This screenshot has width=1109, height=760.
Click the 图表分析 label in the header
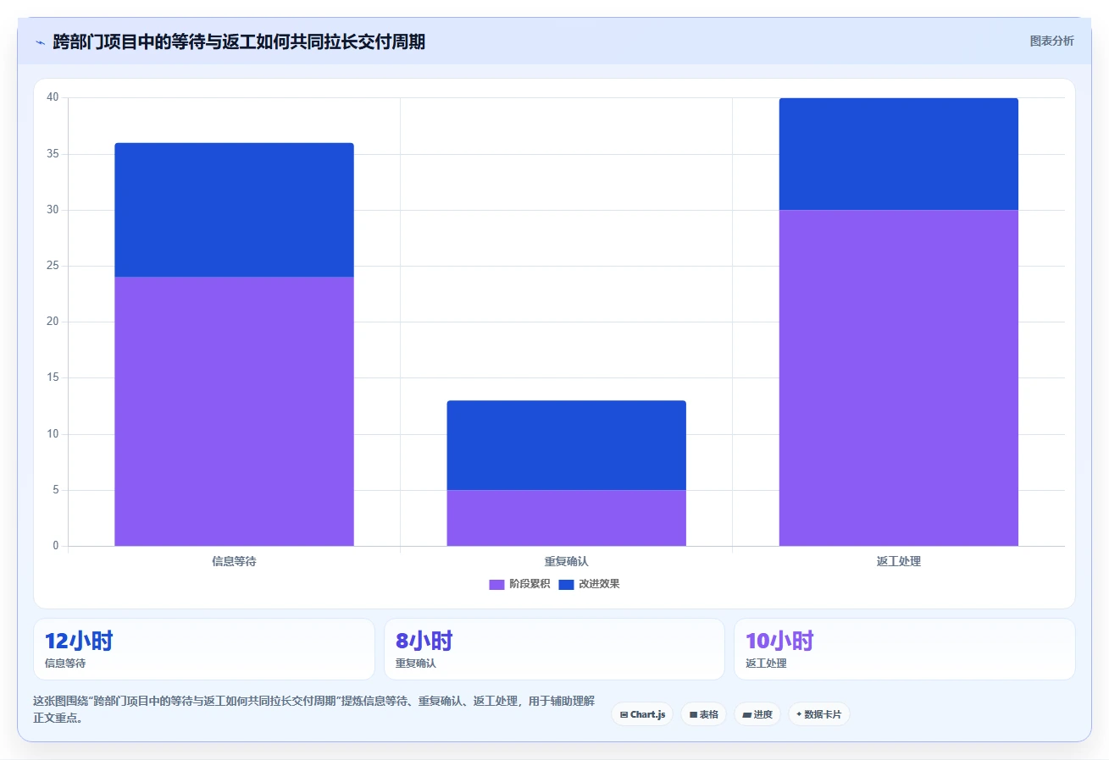[1051, 41]
